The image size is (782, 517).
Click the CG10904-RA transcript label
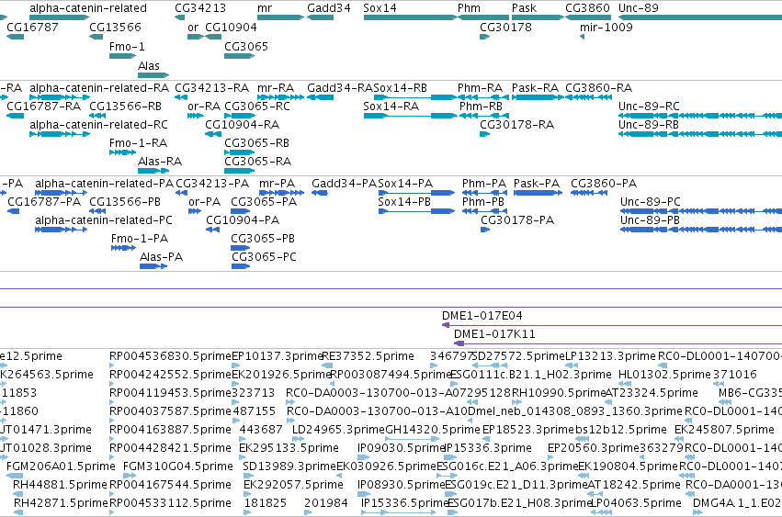coord(243,125)
